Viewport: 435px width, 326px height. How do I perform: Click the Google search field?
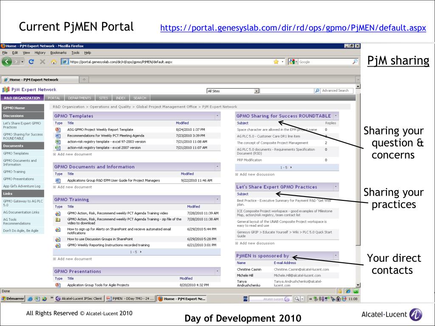tap(325, 62)
